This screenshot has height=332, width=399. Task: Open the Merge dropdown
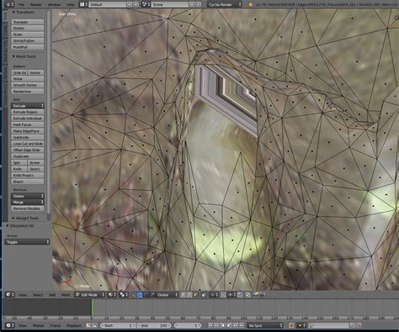[28, 202]
